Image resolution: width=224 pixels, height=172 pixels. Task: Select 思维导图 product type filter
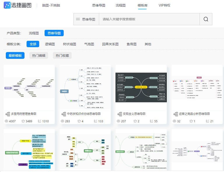54,33
